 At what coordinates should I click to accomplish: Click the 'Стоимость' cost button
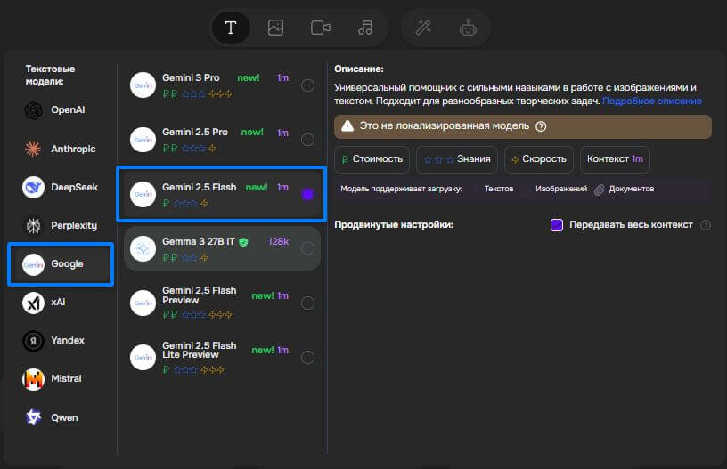pyautogui.click(x=372, y=159)
